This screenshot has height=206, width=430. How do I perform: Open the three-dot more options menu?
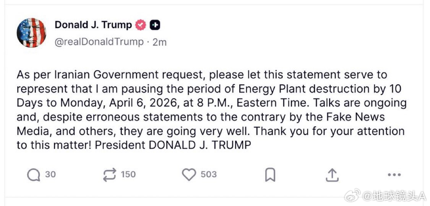pyautogui.click(x=395, y=175)
